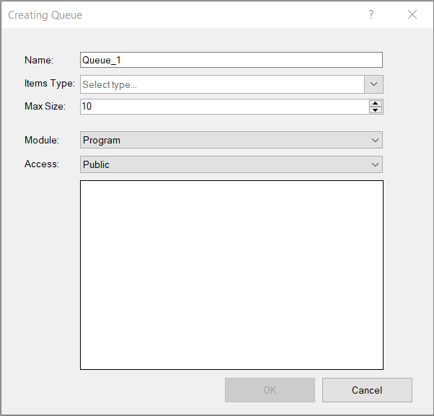Click the Access label
Screen dimensions: 434x416
[41, 164]
